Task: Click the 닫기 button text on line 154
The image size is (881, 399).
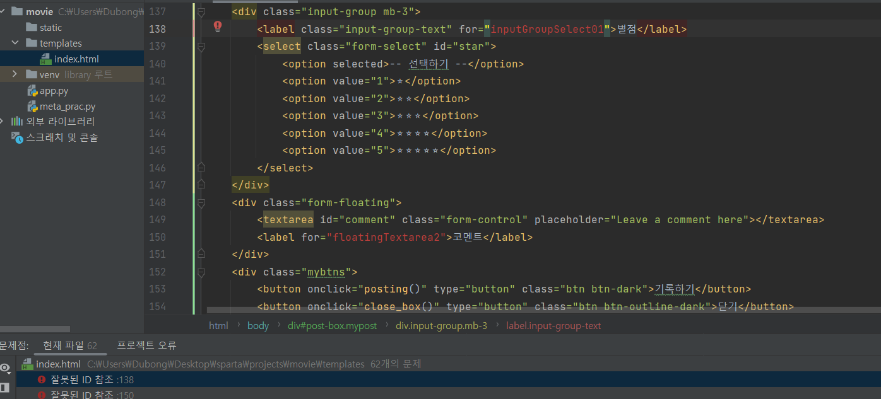Action: [728, 306]
